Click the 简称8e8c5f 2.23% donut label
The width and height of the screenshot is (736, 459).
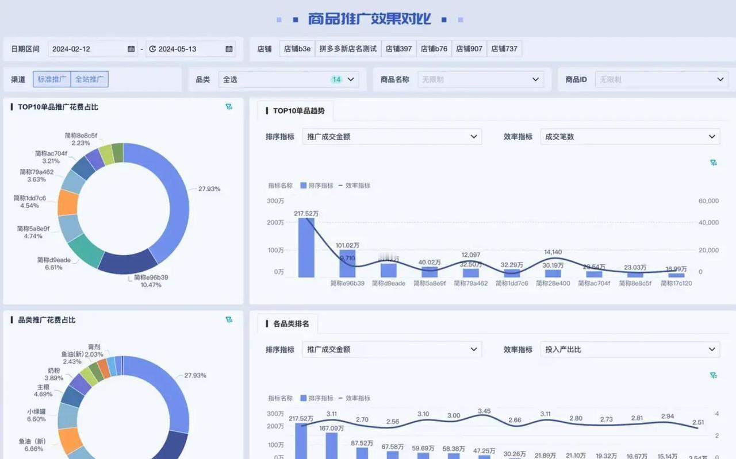[x=81, y=139]
